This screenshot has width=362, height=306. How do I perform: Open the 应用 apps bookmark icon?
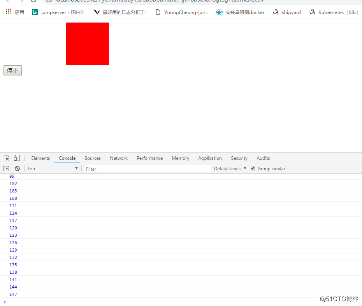pyautogui.click(x=8, y=12)
